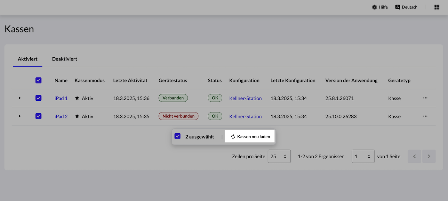Viewport: 448px width, 201px height.
Task: Expand the iPad 2 row details
Action: (20, 116)
